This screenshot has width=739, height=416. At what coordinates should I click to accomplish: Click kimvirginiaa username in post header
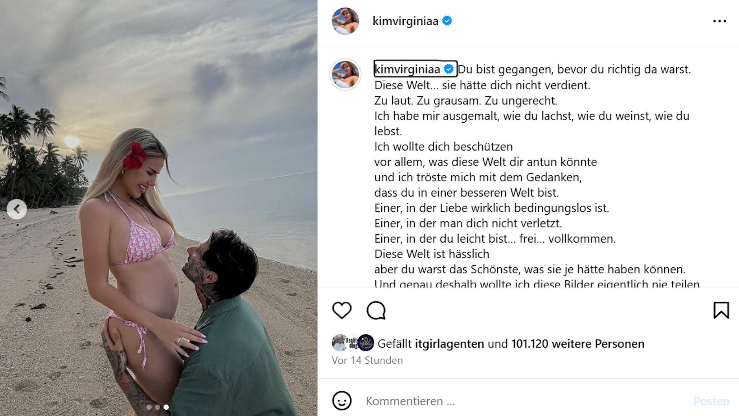(405, 21)
